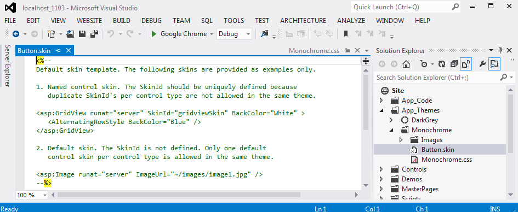Select Monochrome.css in Solution Explorer
Viewport: 518px width, 212px height.
click(x=447, y=160)
